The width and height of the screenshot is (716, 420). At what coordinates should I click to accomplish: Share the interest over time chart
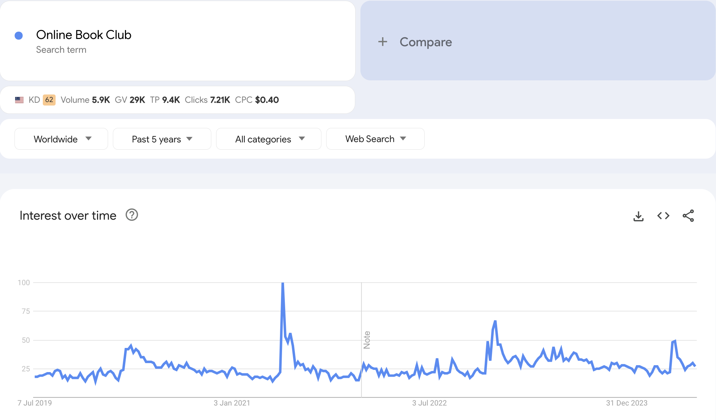(x=688, y=216)
